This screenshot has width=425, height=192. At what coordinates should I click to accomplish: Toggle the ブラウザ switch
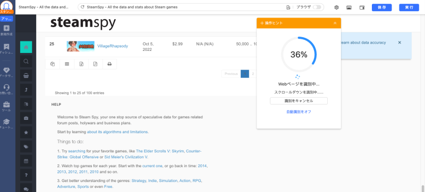pos(317,7)
